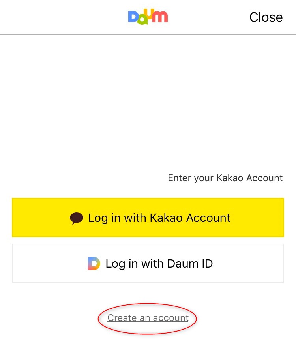Close the login screen

266,17
